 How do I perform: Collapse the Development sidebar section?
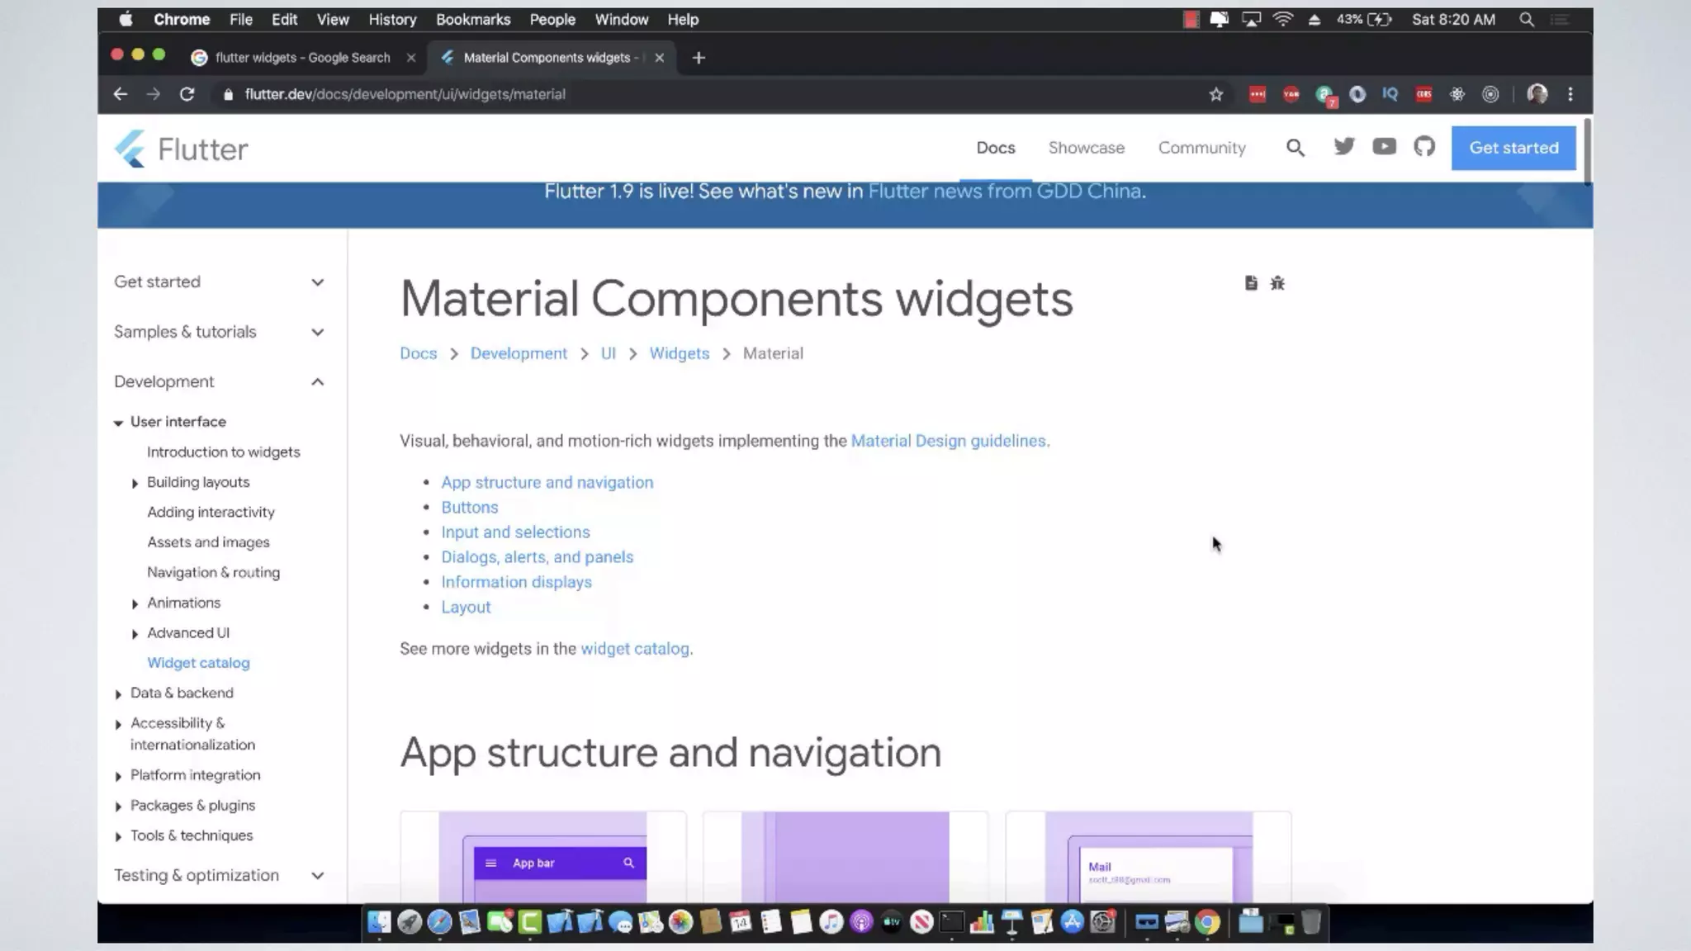[318, 381]
